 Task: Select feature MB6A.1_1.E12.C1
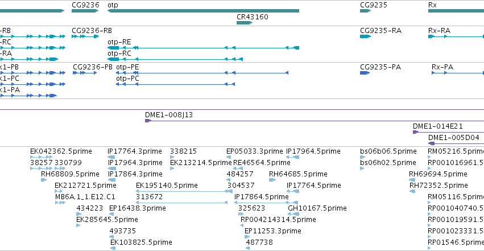pos(60,203)
